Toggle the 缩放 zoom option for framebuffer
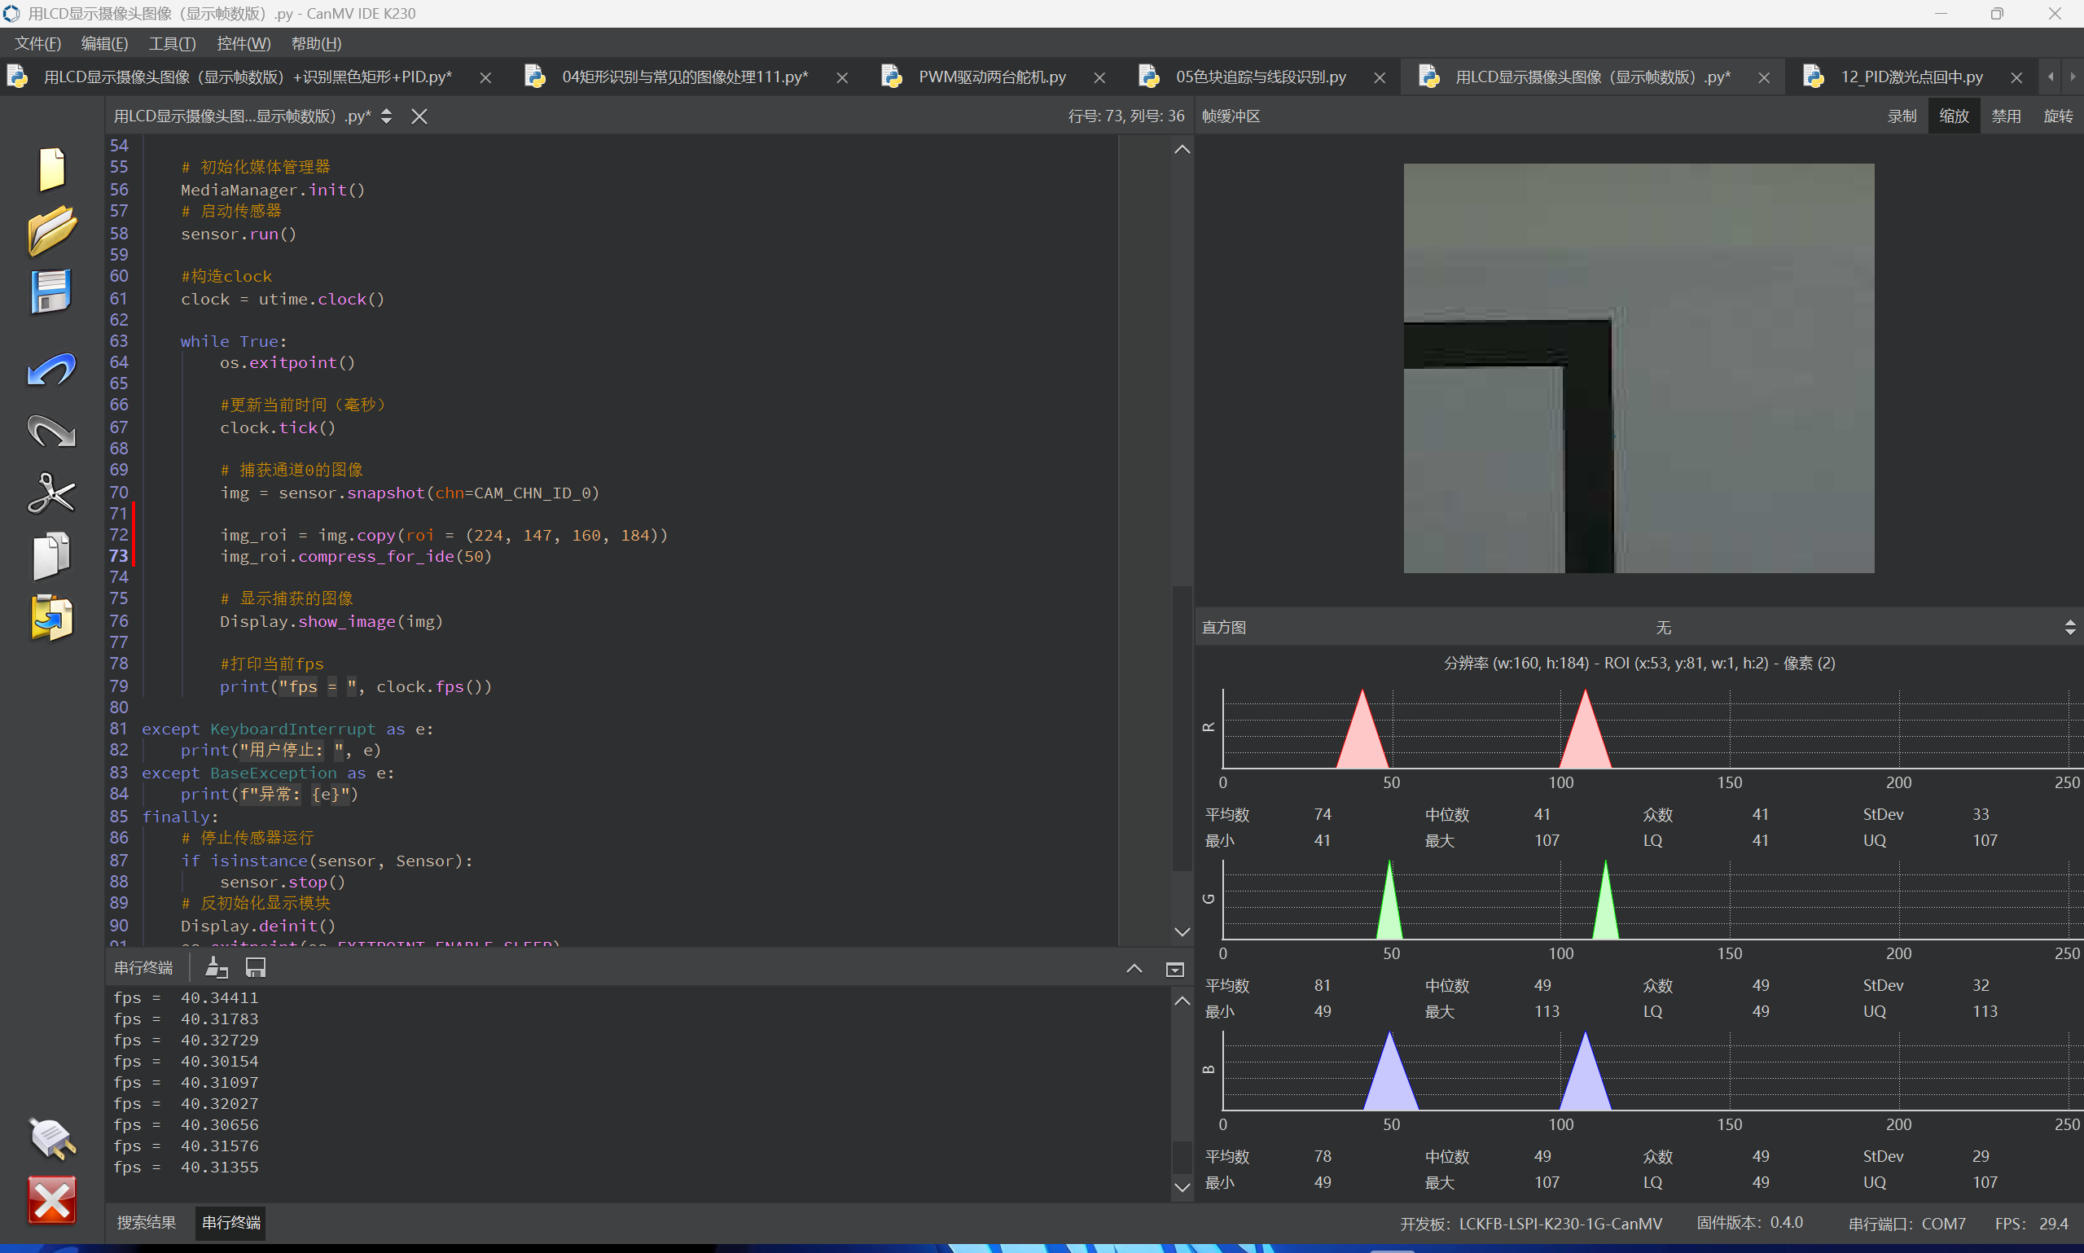 coord(1953,116)
